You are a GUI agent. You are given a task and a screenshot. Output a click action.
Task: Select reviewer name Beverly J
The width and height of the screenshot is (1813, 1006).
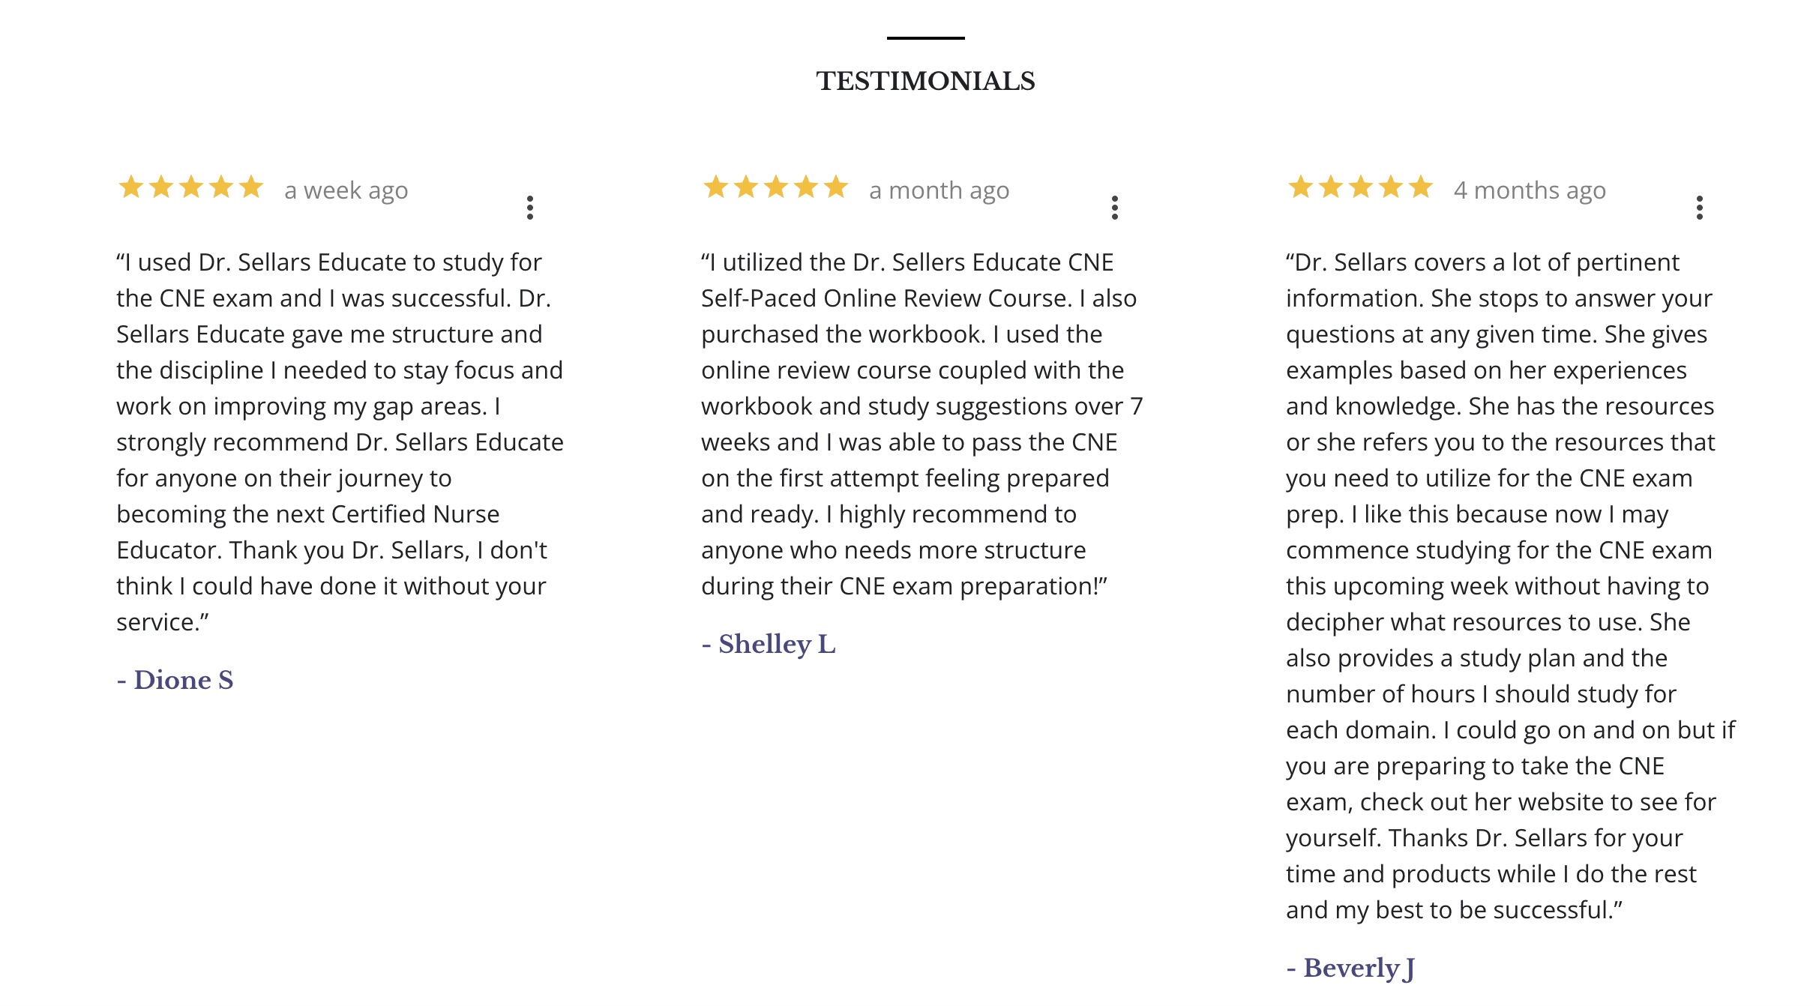tap(1351, 968)
